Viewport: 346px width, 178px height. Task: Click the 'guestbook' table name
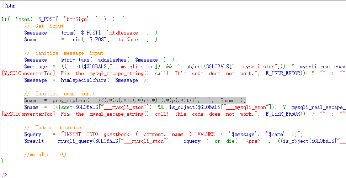[117, 134]
